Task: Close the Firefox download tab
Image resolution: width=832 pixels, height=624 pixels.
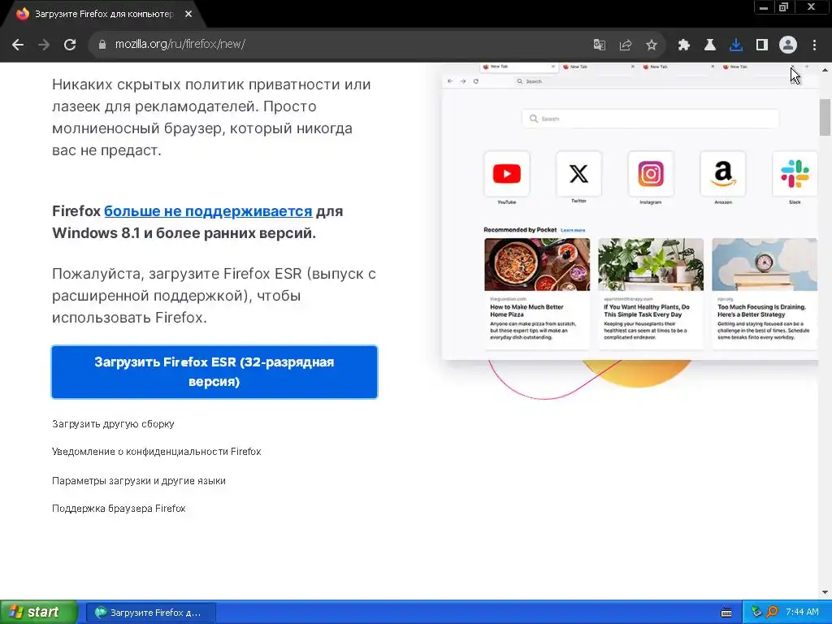Action: tap(188, 14)
